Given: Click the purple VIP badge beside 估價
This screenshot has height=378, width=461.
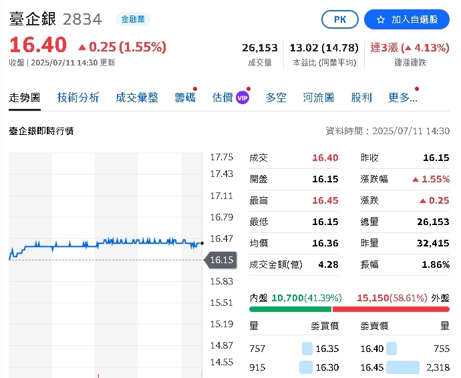Looking at the screenshot, I should click(243, 98).
